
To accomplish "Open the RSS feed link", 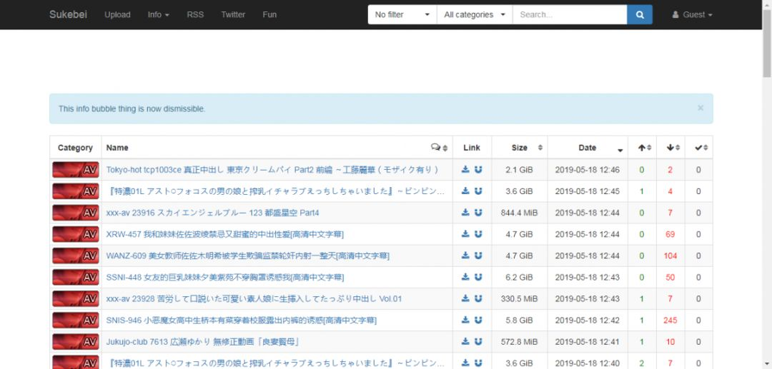I will [x=195, y=15].
